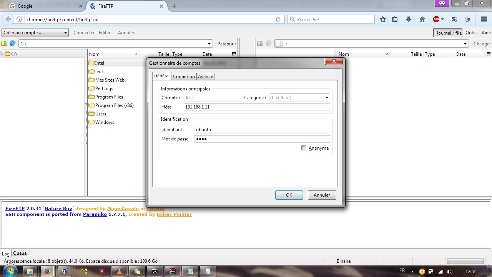
Task: Open the Firefox hamburger menu
Action: tap(484, 19)
